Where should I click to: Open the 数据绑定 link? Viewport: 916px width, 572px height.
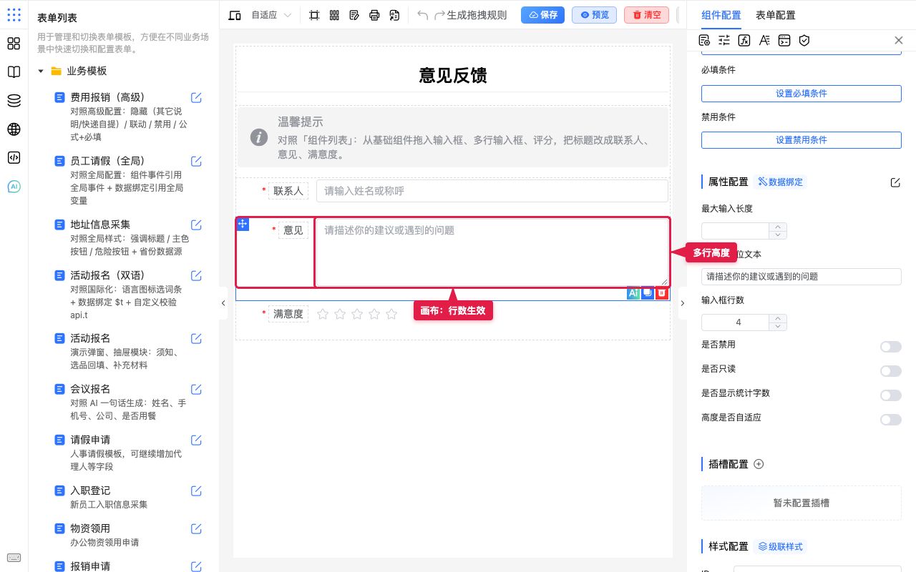pyautogui.click(x=781, y=182)
